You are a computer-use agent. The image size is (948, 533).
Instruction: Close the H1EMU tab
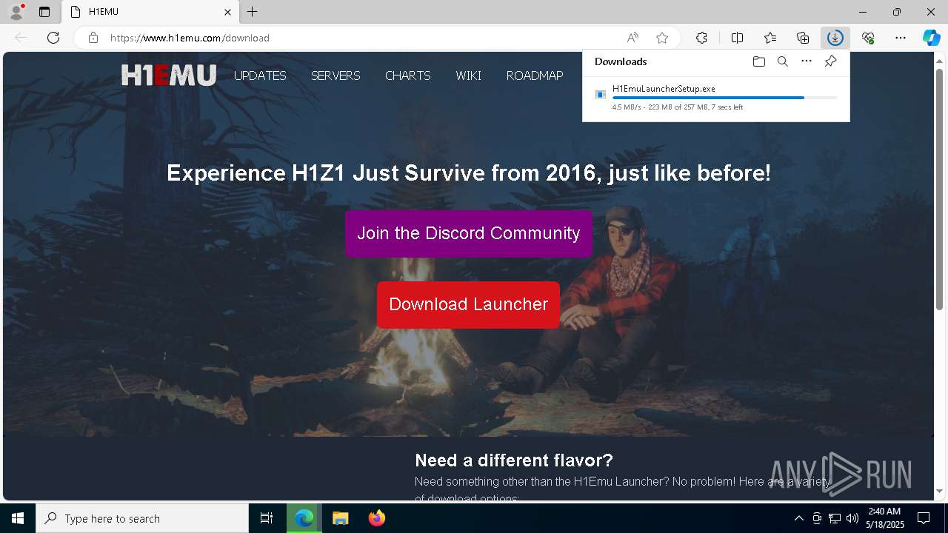(228, 12)
